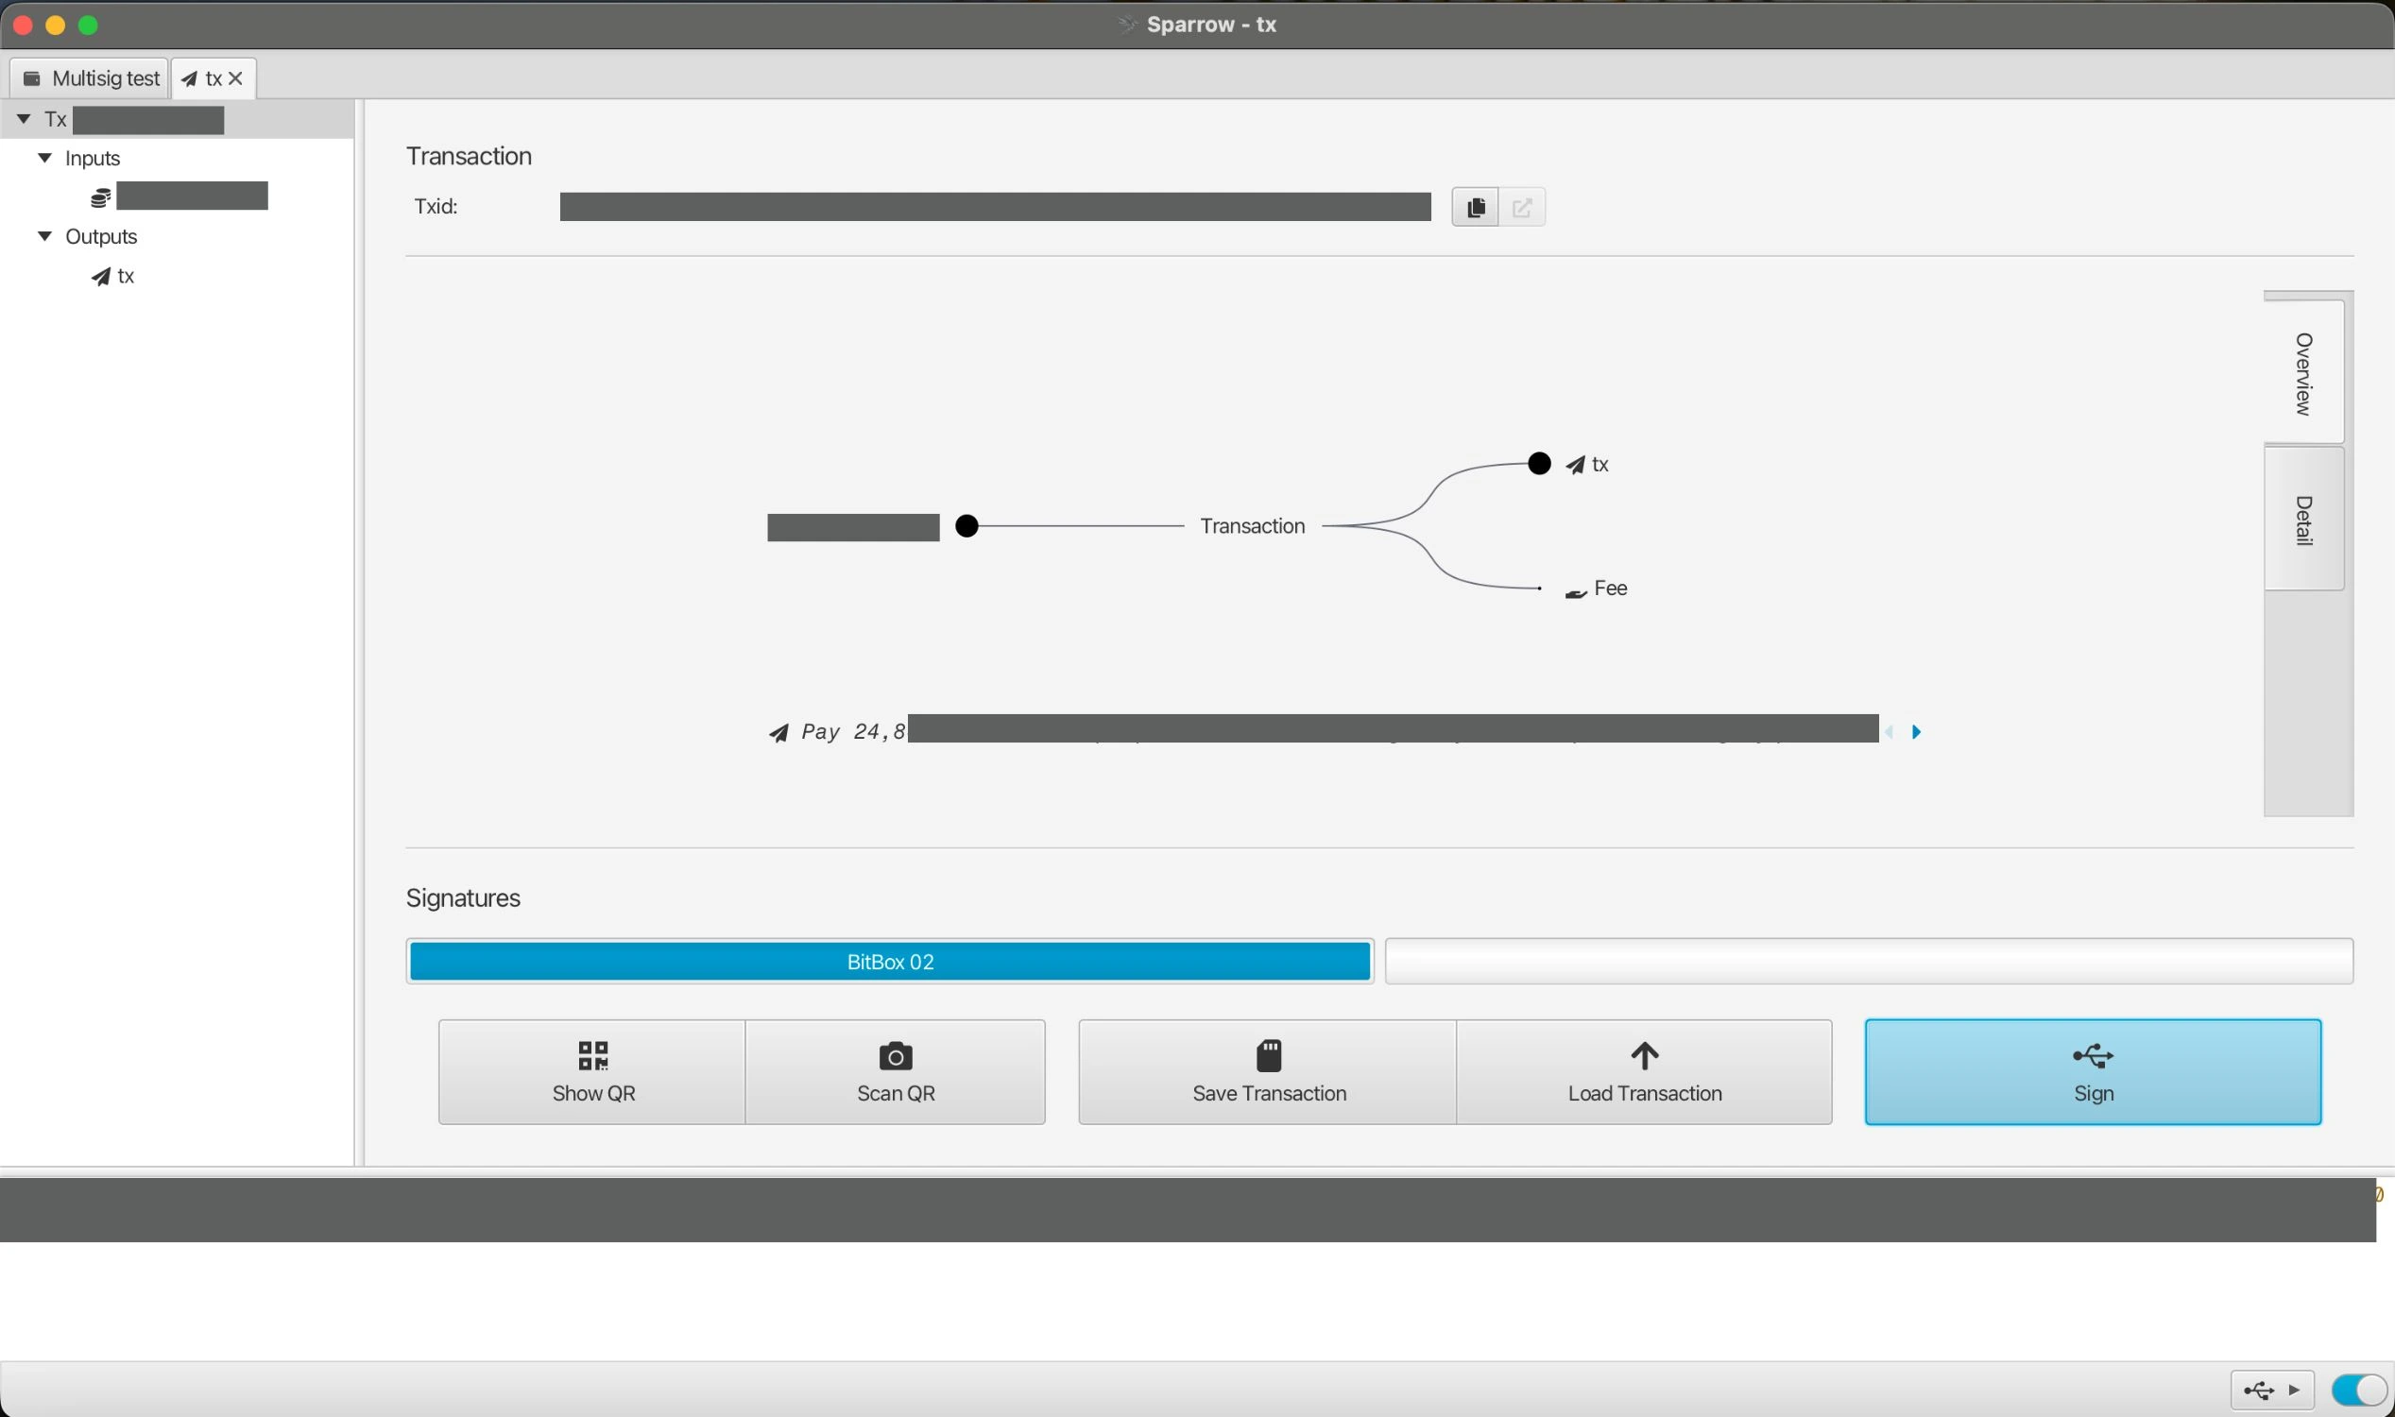Click the right arrow next to the Pay output
The width and height of the screenshot is (2395, 1417).
(1918, 731)
